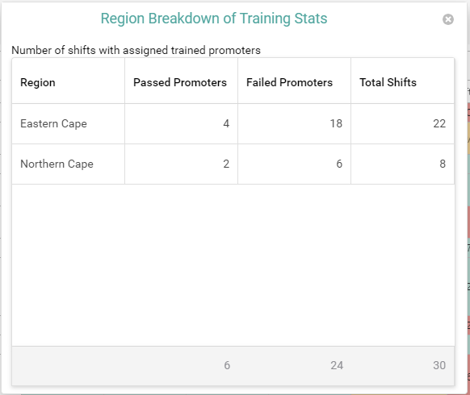Click the failed promoters footer total 24
The width and height of the screenshot is (470, 395).
pos(337,365)
